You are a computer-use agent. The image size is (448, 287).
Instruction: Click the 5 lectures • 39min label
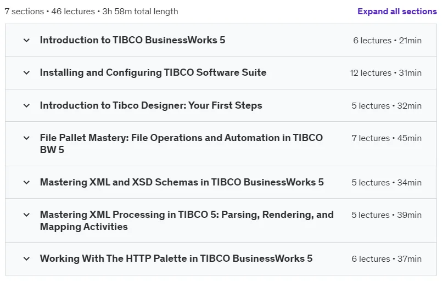click(x=387, y=215)
